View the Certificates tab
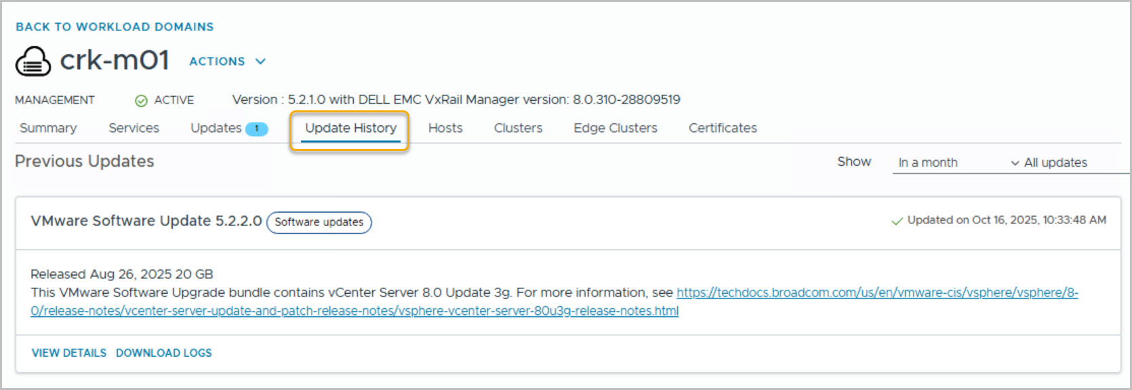This screenshot has height=390, width=1132. point(723,128)
